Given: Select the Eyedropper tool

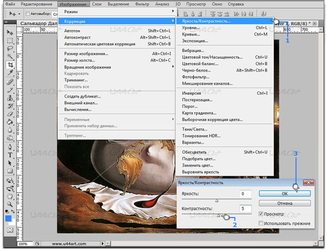Looking at the screenshot, I should click(x=10, y=72).
